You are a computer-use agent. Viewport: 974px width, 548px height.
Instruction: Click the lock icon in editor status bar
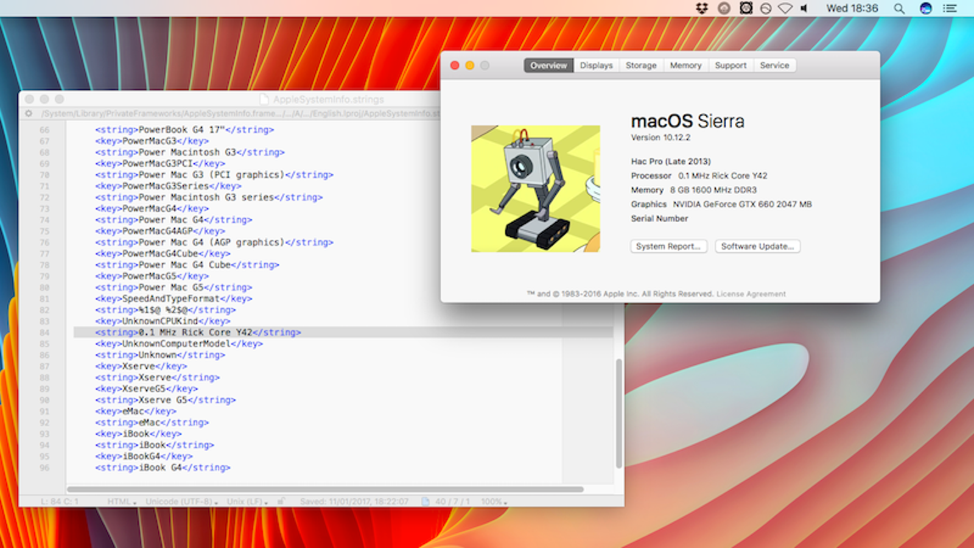[x=281, y=502]
